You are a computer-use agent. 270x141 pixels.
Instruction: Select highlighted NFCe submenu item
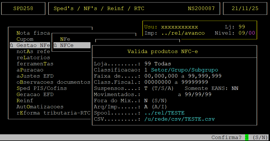[67, 45]
